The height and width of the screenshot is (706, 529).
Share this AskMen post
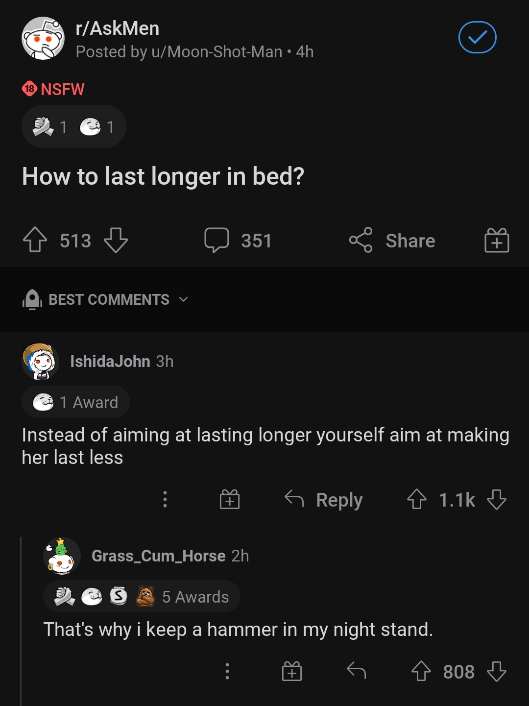[392, 240]
